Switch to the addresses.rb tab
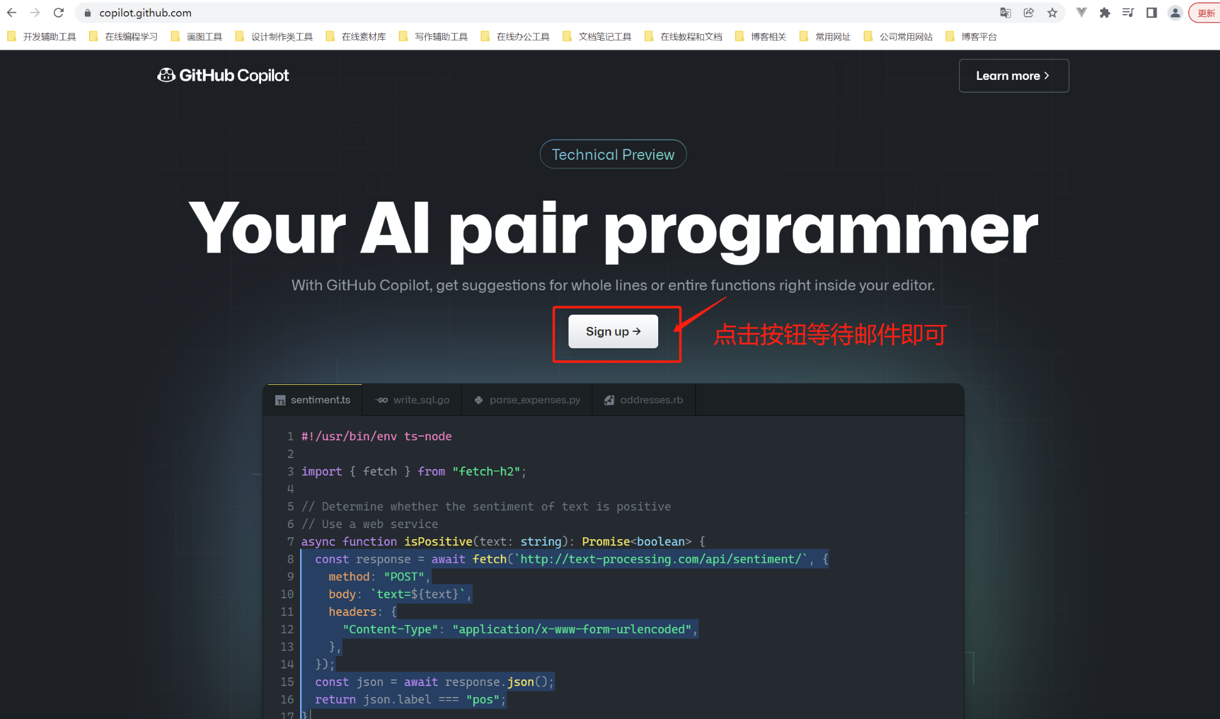Image resolution: width=1220 pixels, height=719 pixels. (644, 400)
